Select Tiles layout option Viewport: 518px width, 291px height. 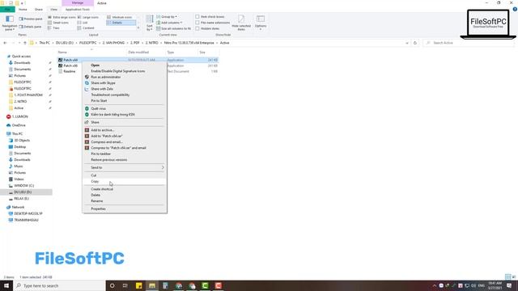tap(54, 28)
